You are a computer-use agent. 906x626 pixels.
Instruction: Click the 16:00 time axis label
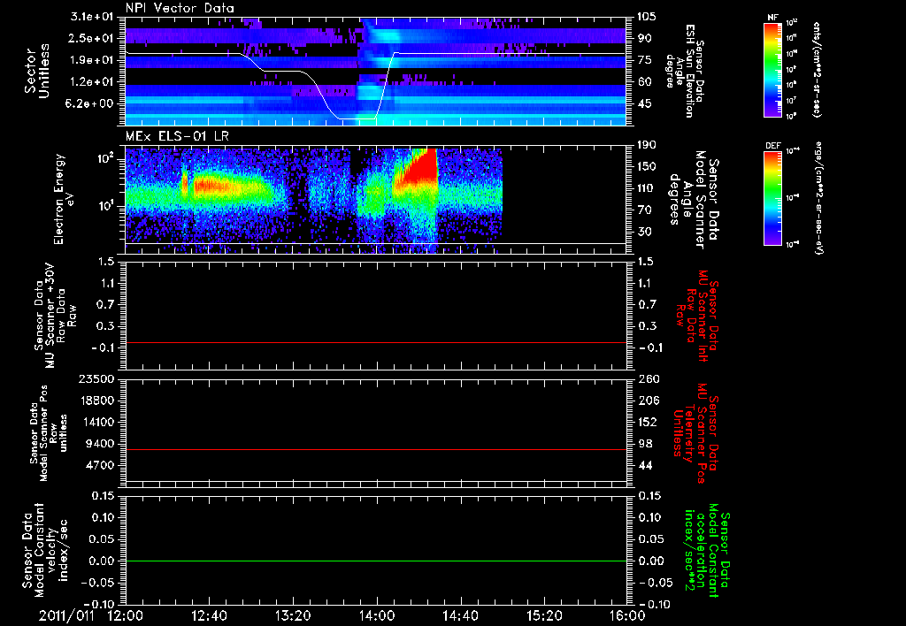tap(627, 616)
